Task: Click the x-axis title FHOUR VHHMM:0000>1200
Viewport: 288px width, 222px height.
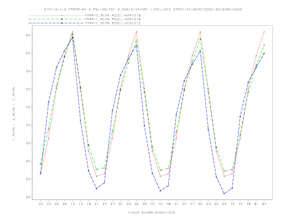Action: [151, 213]
